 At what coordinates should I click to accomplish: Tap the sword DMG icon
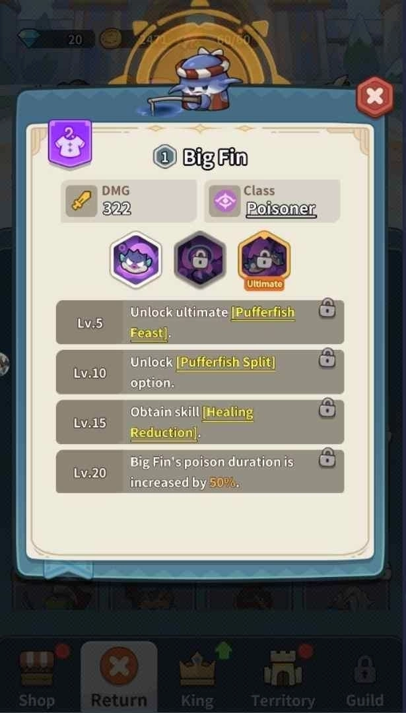pyautogui.click(x=81, y=201)
